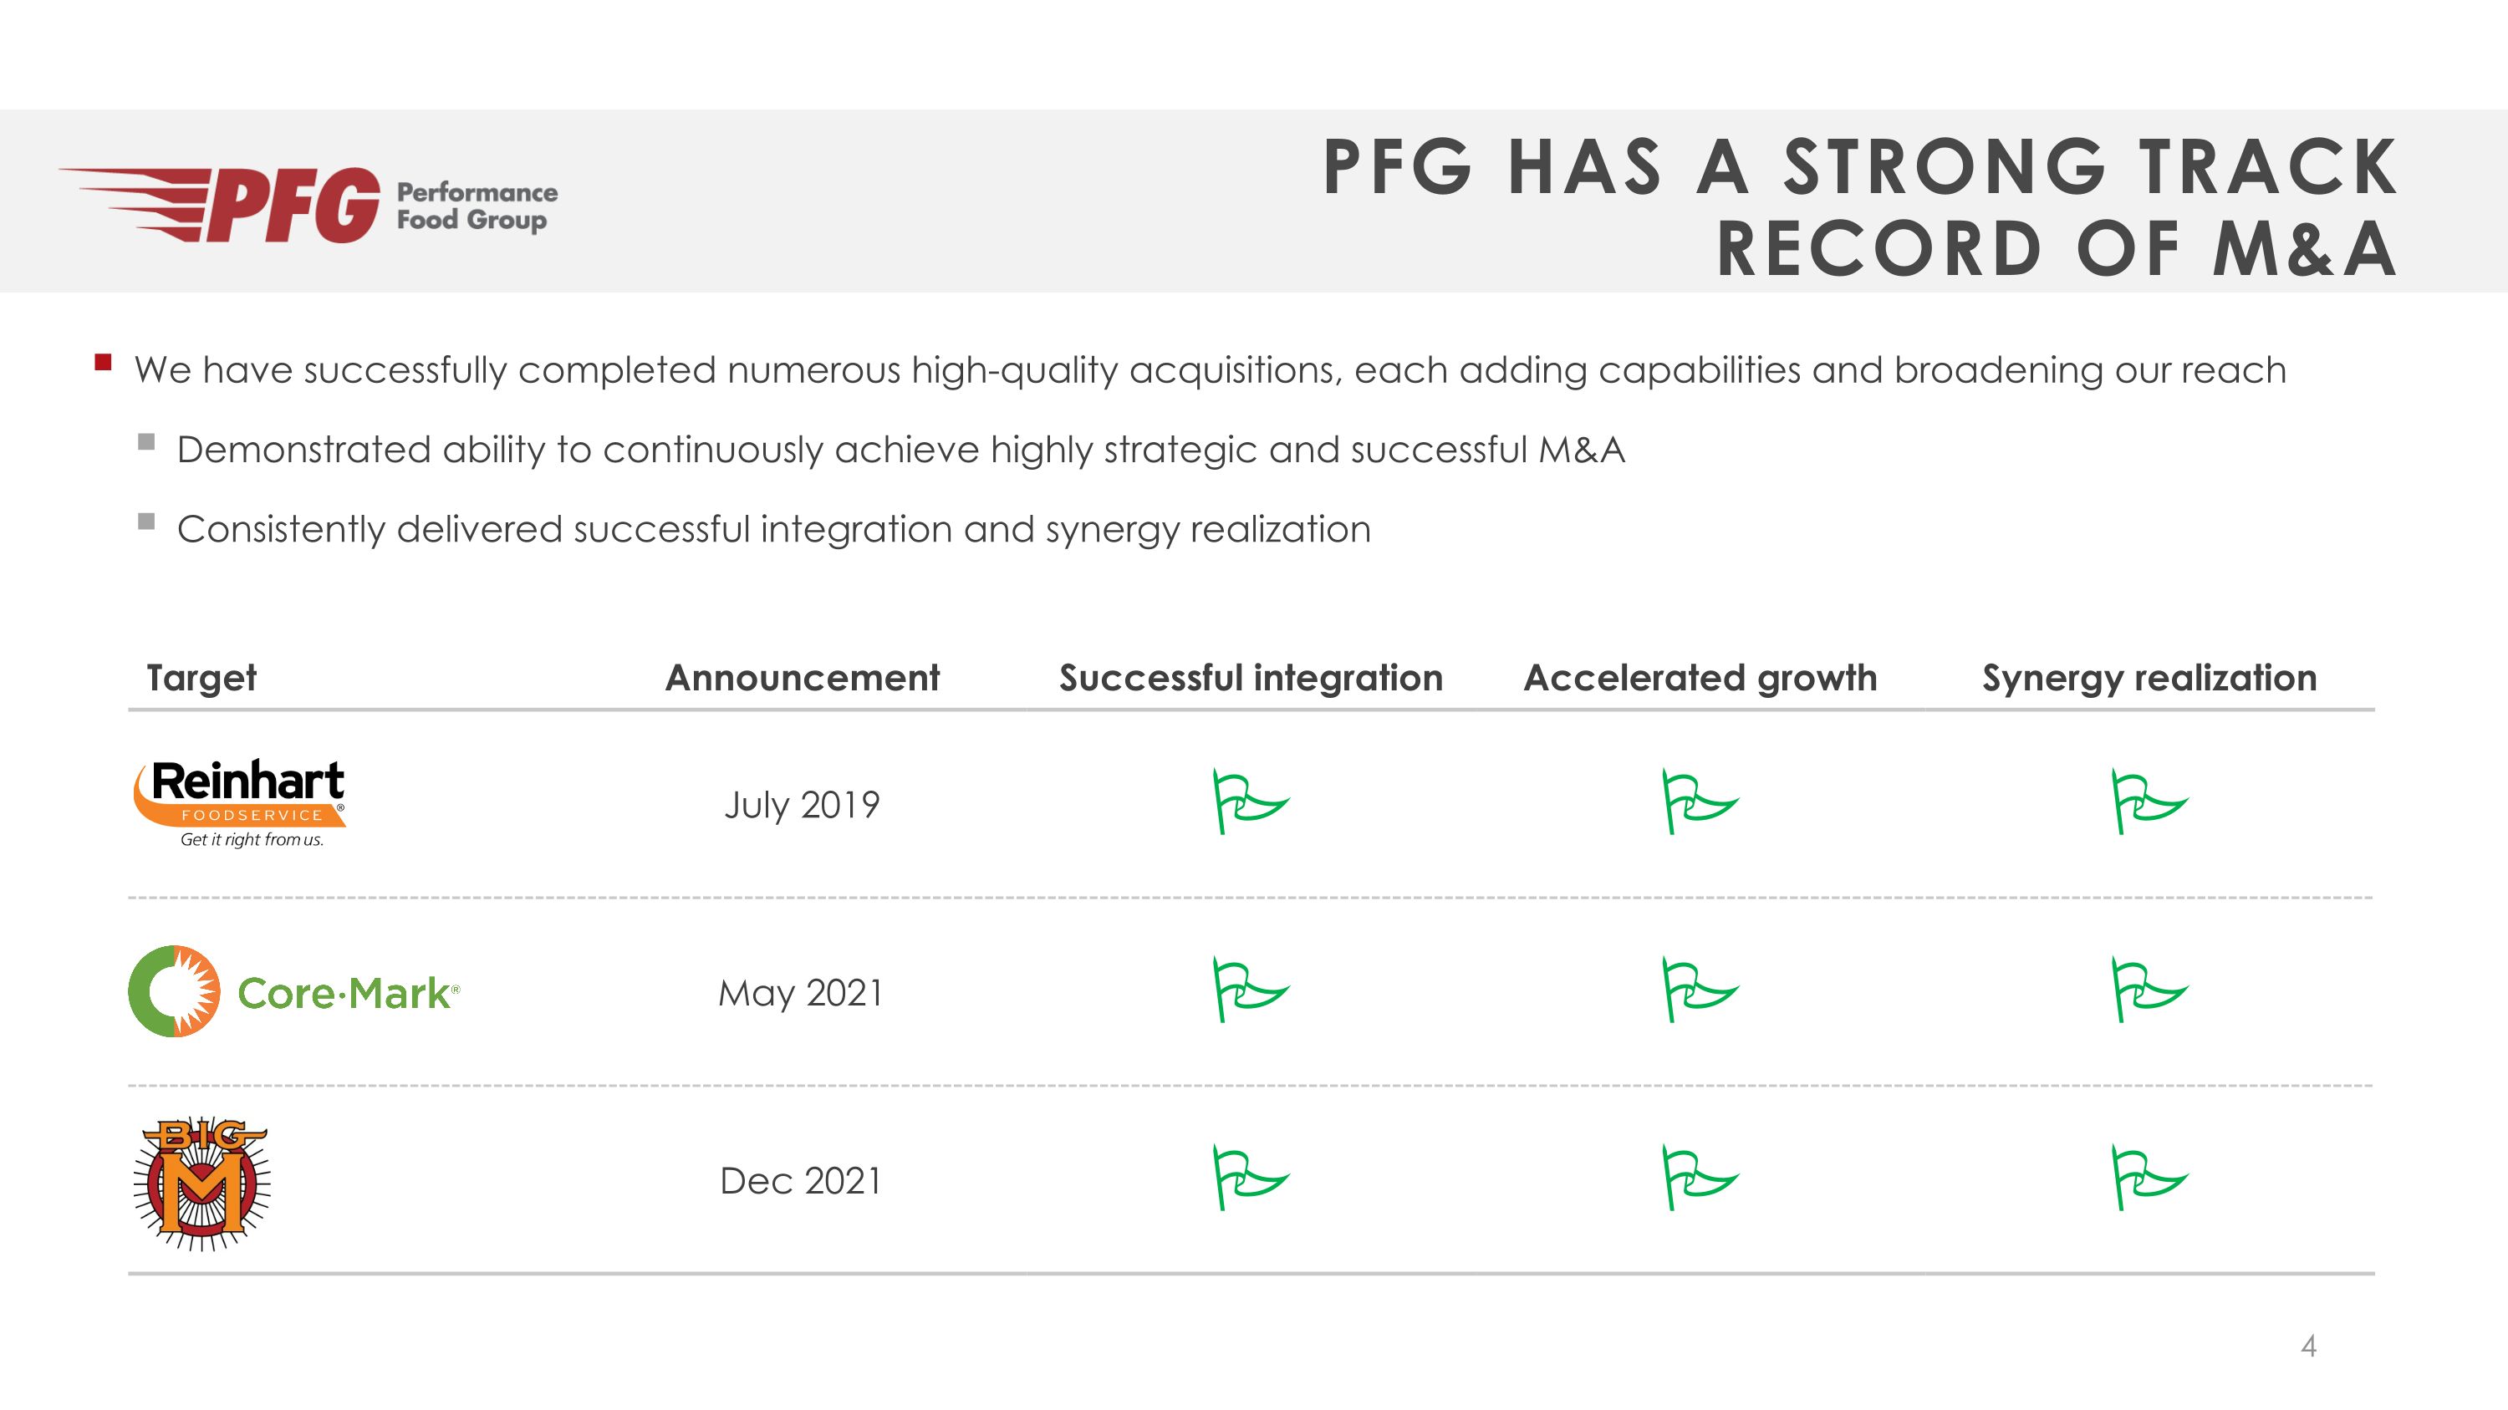Select the Announcement column header

[x=803, y=677]
